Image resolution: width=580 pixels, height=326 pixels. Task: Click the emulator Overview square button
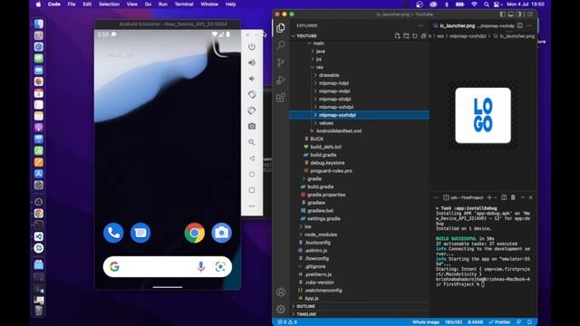(252, 190)
